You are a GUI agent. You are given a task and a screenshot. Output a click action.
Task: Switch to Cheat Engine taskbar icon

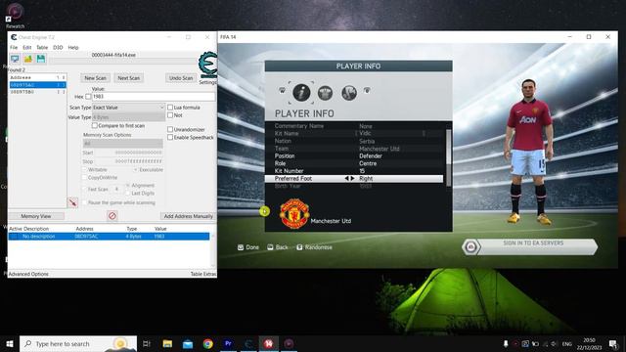tap(248, 343)
